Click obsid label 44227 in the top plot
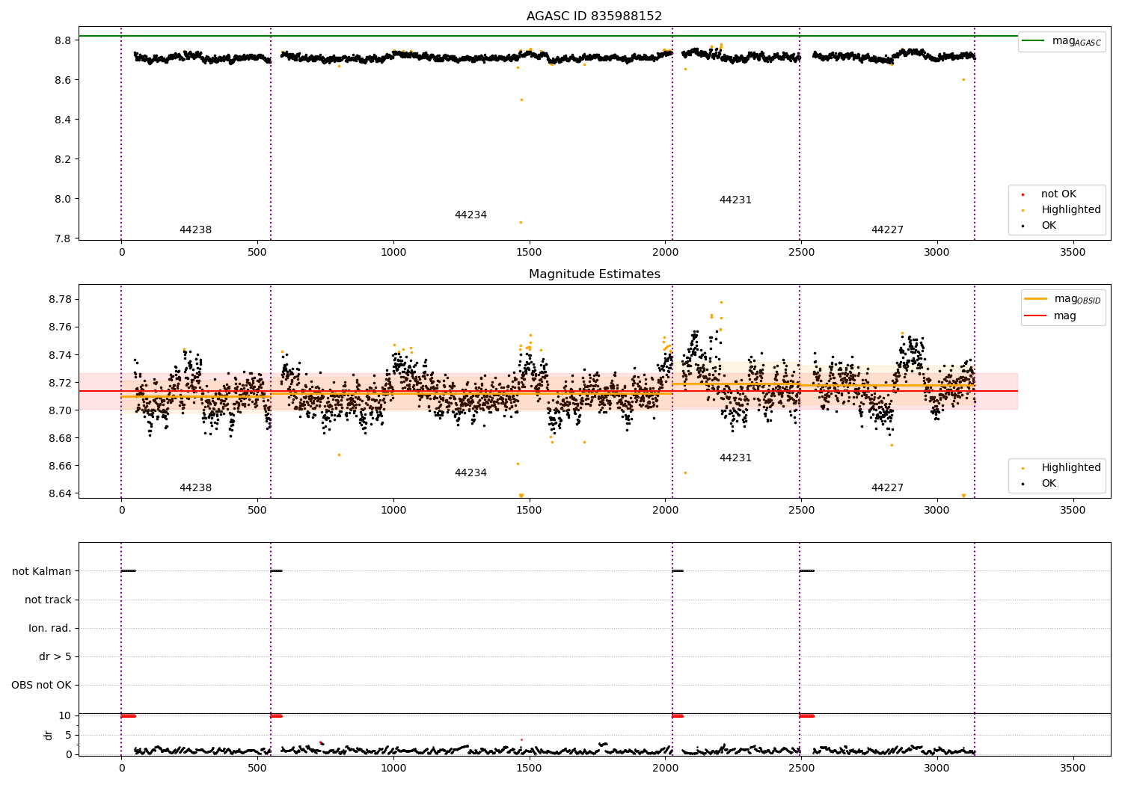Image resolution: width=1122 pixels, height=785 pixels. pyautogui.click(x=887, y=230)
